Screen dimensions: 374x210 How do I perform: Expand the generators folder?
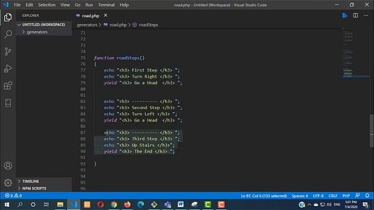(44, 32)
